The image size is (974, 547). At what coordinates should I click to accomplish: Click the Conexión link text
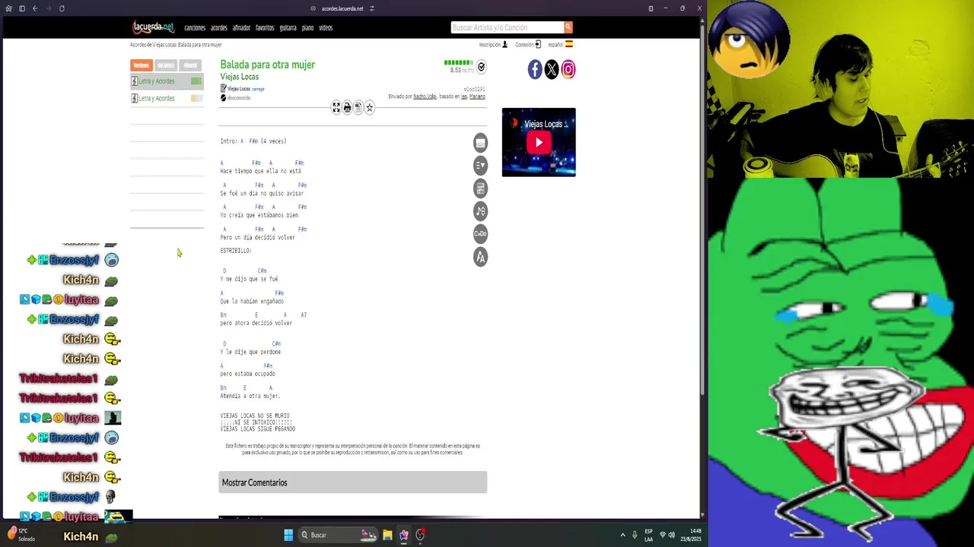click(x=524, y=45)
